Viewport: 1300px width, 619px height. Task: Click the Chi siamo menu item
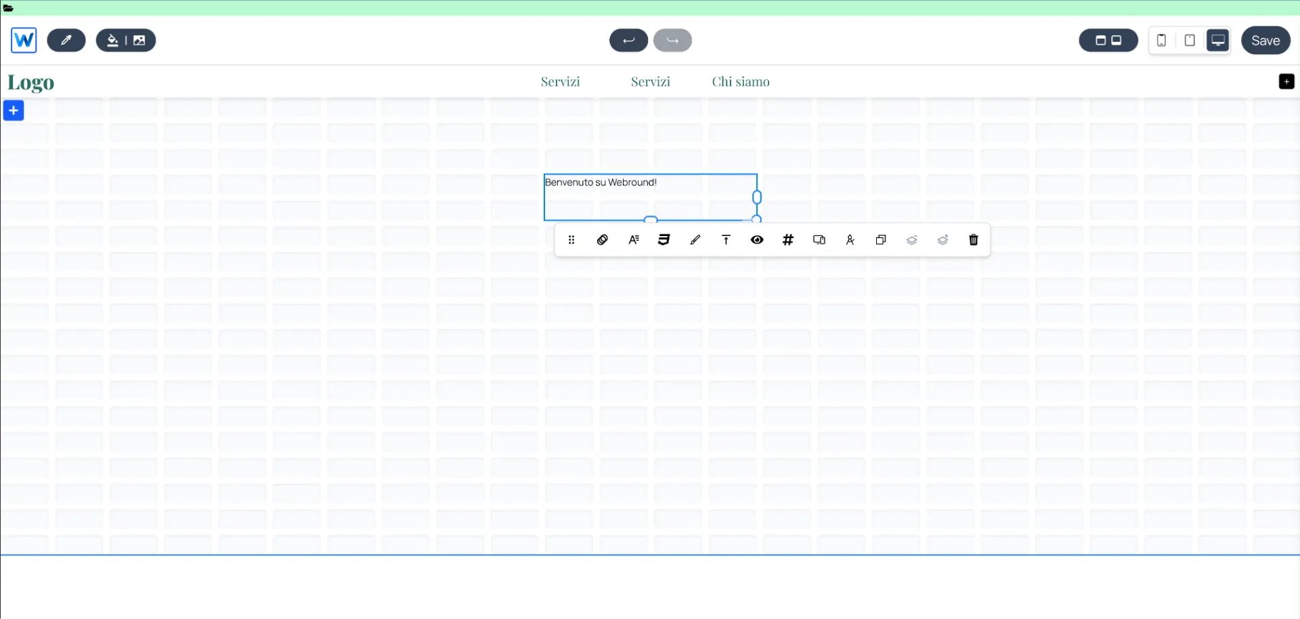[x=740, y=82]
